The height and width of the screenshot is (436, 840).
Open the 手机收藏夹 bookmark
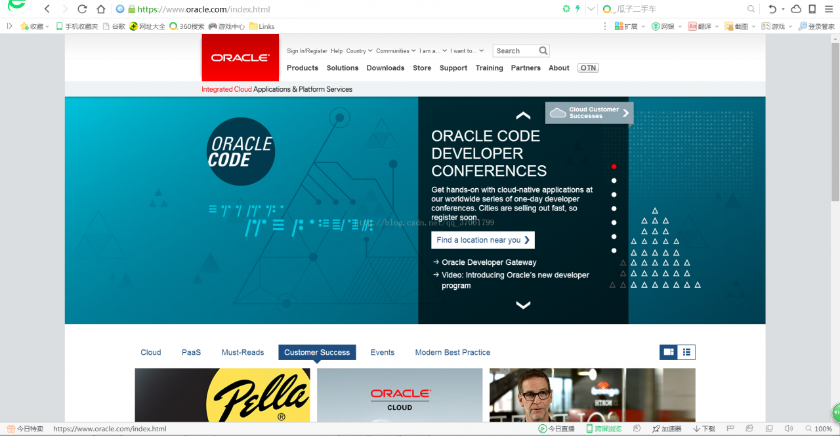click(x=77, y=26)
